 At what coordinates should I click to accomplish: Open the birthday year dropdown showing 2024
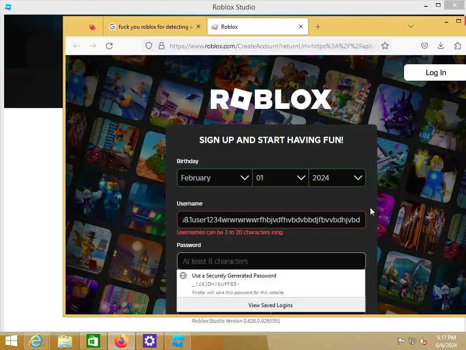point(337,178)
